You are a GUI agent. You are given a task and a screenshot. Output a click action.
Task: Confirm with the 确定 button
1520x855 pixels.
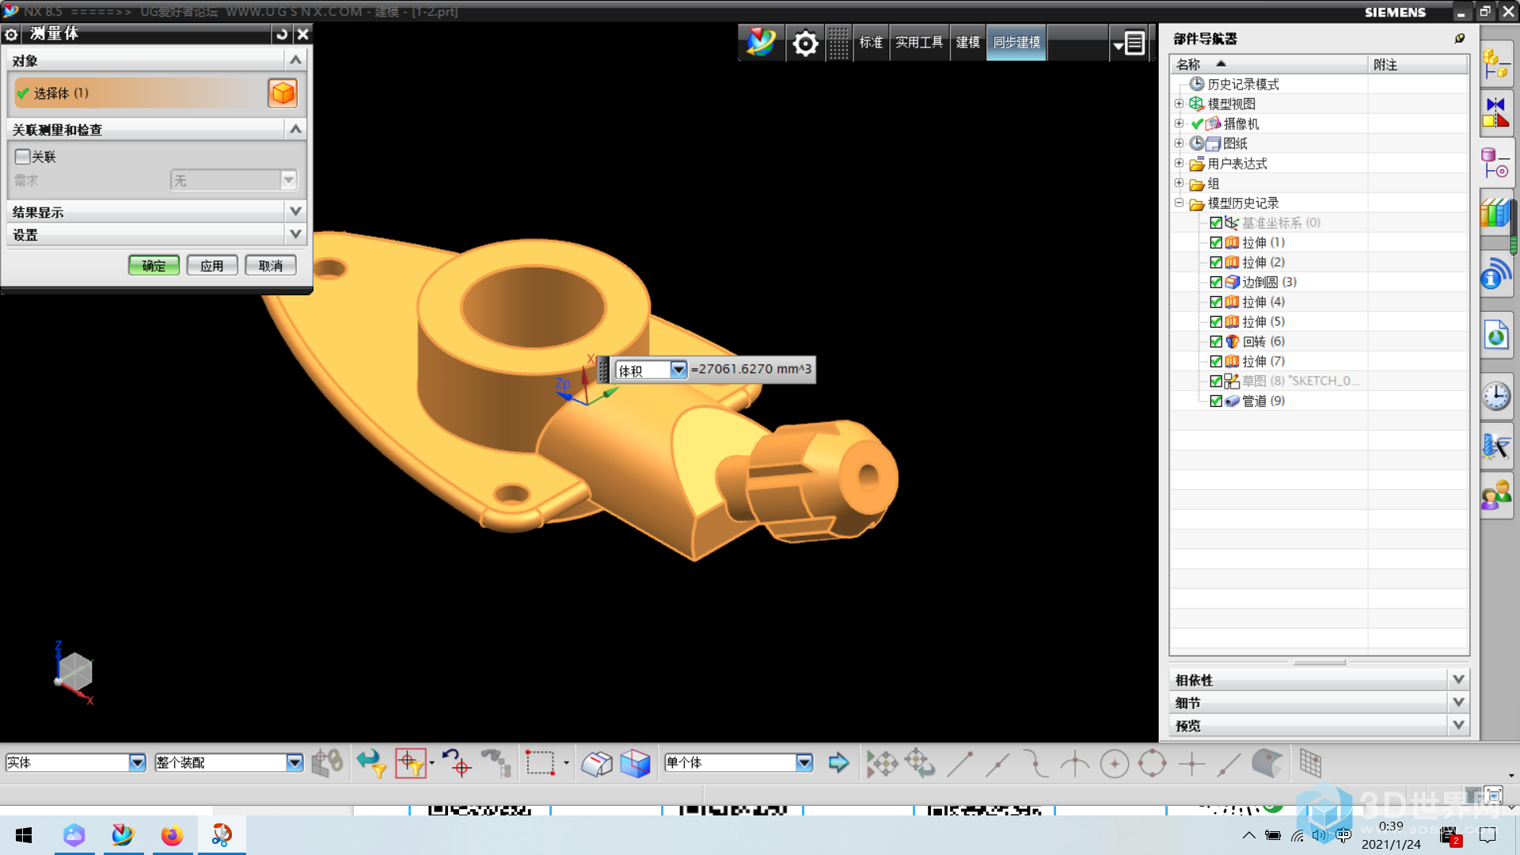coord(154,265)
